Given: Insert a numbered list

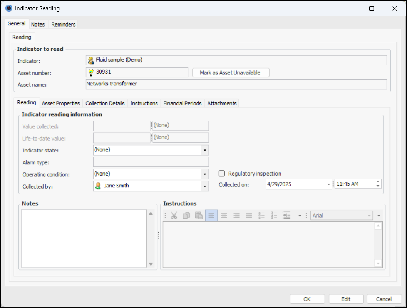Looking at the screenshot, I should pyautogui.click(x=274, y=216).
